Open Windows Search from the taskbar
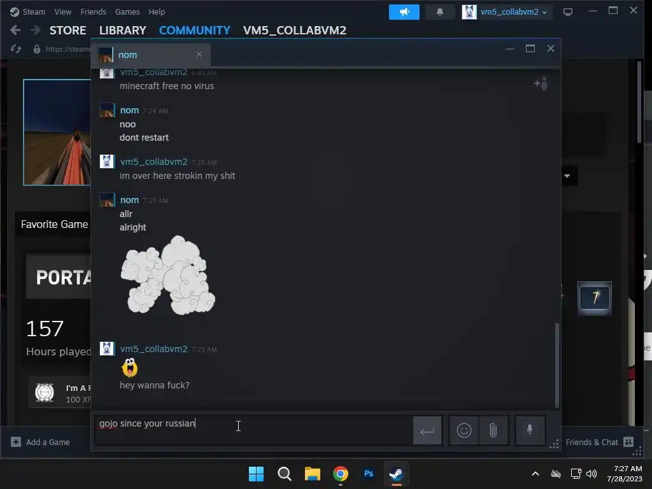Viewport: 652px width, 489px height. pos(285,474)
